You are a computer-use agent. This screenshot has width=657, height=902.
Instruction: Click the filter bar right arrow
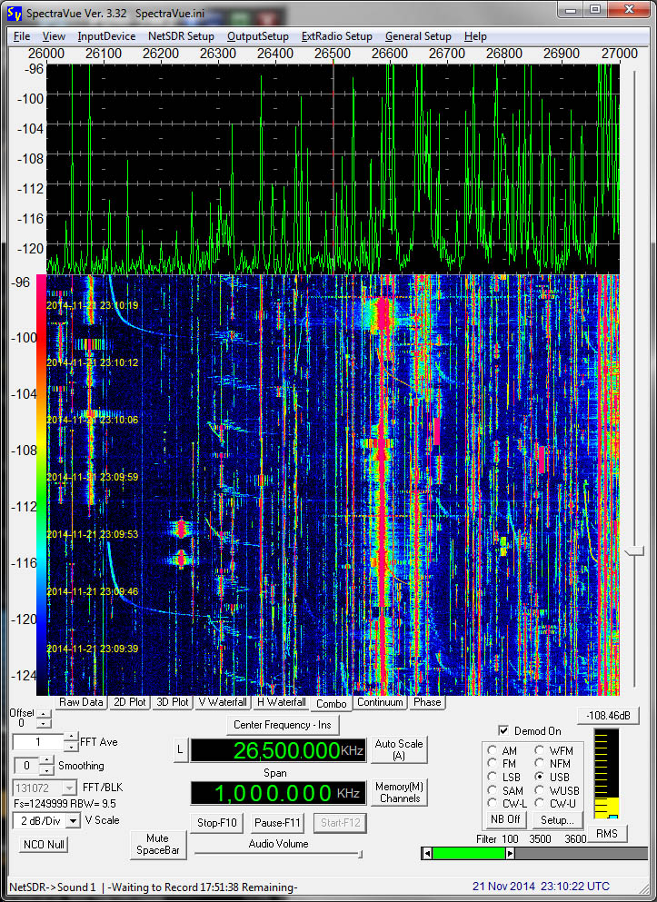point(510,854)
